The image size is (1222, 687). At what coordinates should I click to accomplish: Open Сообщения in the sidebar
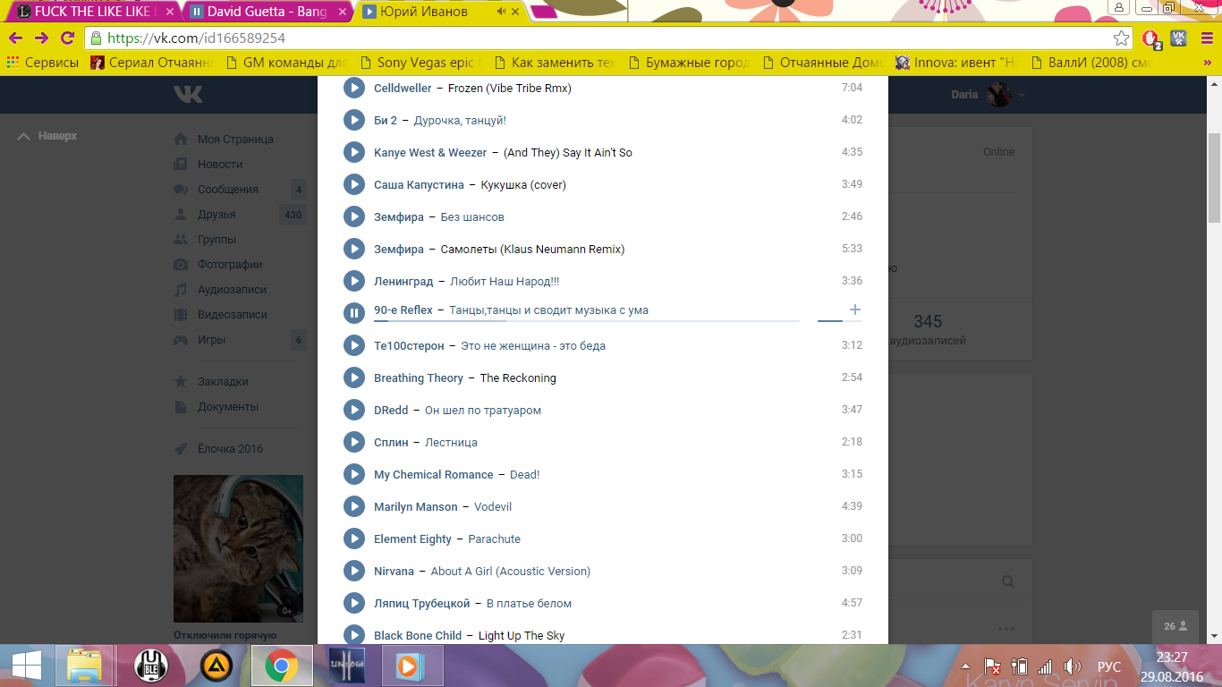click(227, 190)
